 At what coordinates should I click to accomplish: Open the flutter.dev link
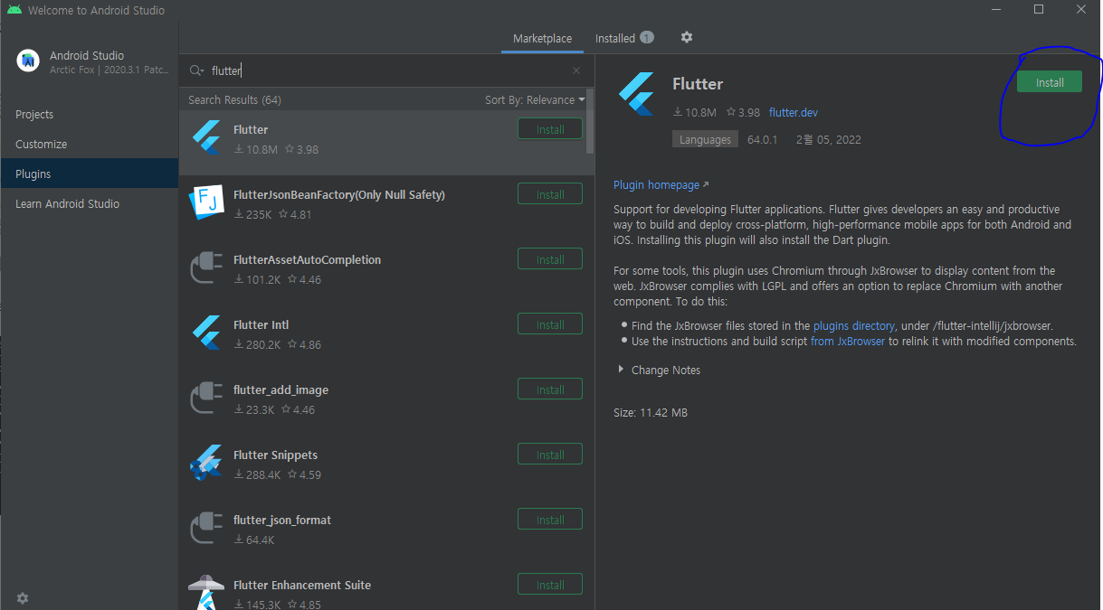click(794, 113)
